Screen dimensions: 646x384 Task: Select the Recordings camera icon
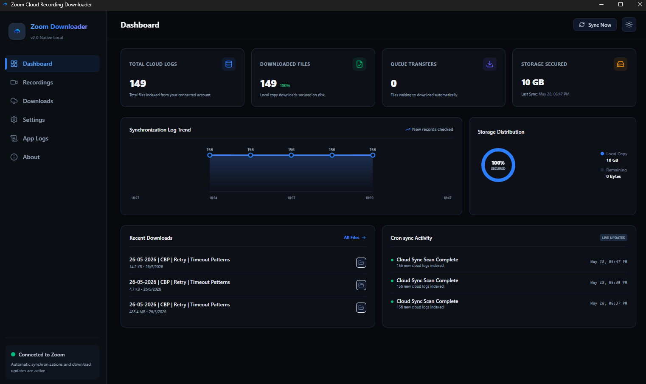tap(14, 82)
